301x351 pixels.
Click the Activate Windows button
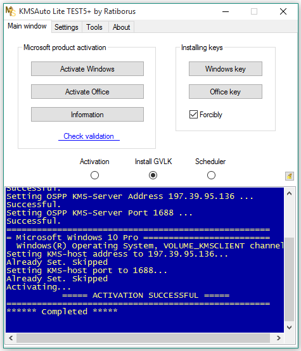tap(87, 69)
